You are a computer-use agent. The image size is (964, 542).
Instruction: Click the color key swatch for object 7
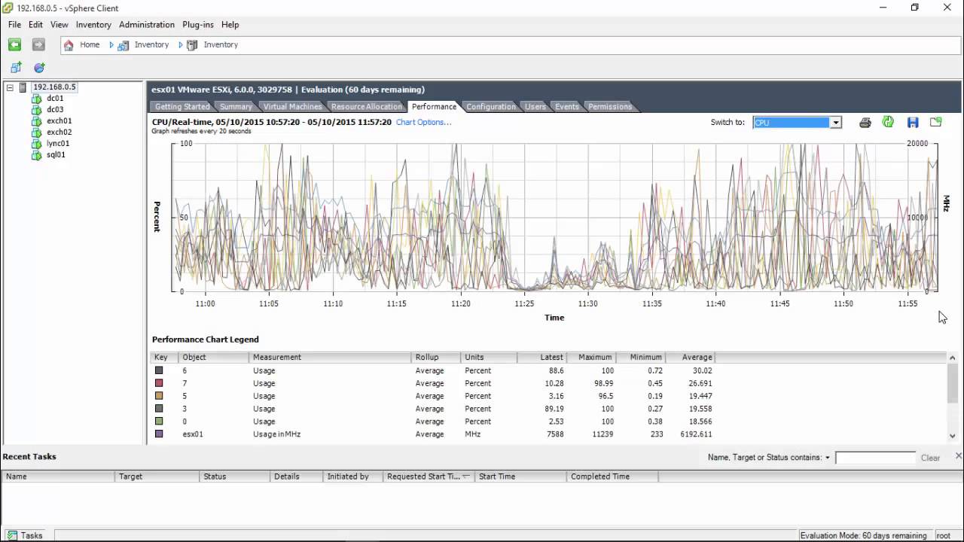tap(159, 383)
